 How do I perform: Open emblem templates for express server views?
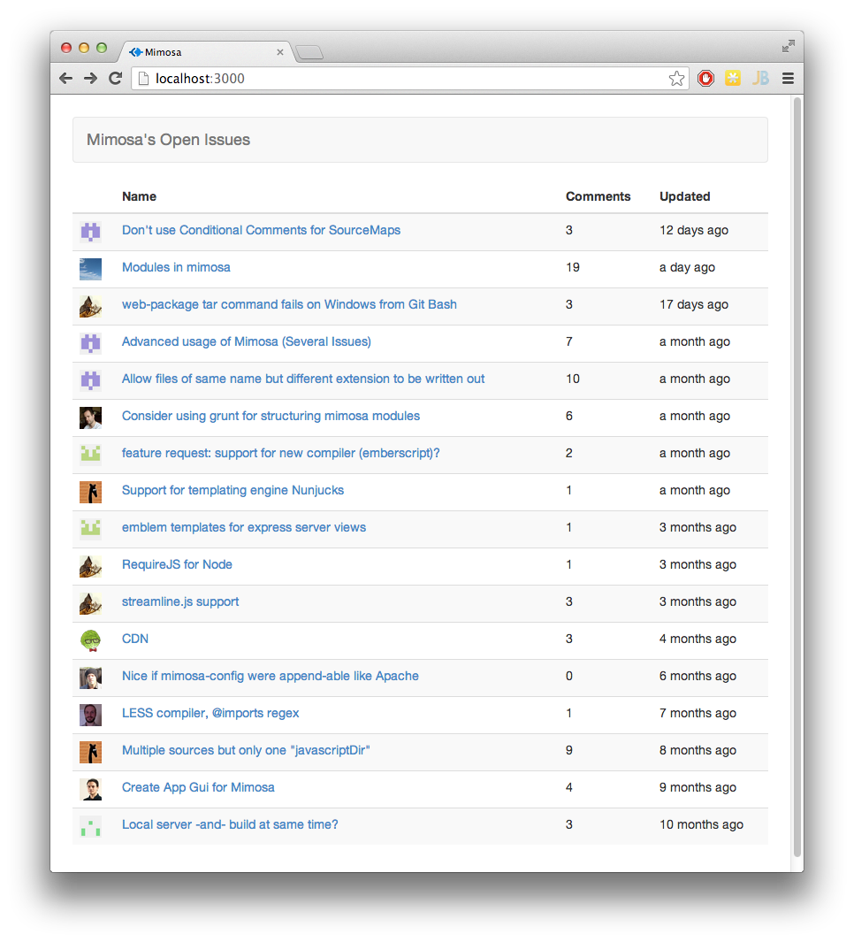pyautogui.click(x=244, y=527)
